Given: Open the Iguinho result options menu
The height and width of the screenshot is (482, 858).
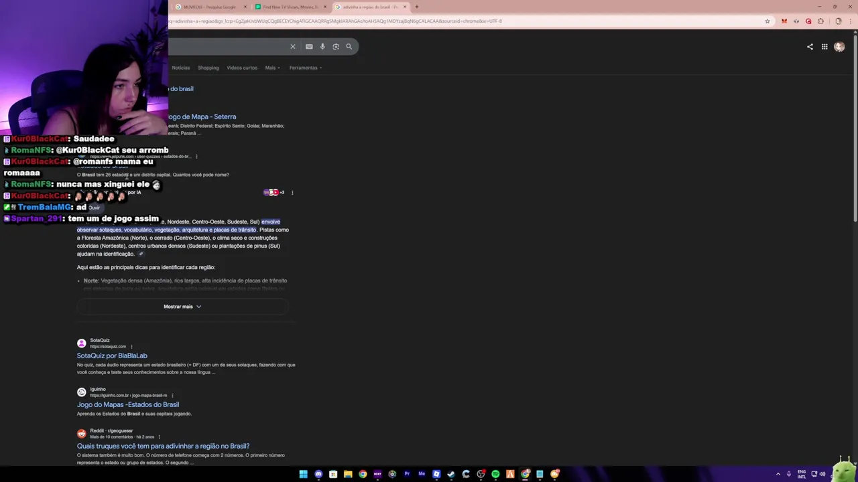Looking at the screenshot, I should coord(172,396).
